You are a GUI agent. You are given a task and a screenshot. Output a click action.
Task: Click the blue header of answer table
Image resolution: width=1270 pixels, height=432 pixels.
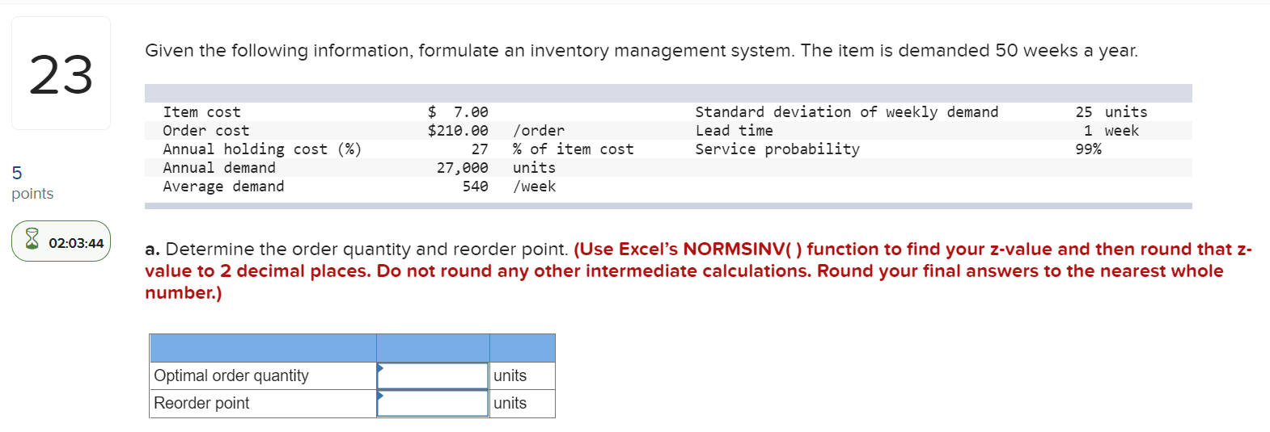click(x=352, y=348)
